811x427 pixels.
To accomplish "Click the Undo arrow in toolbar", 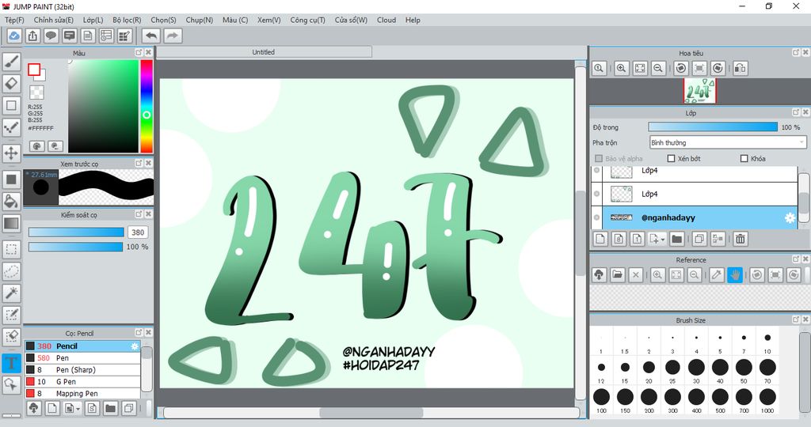I will (151, 36).
